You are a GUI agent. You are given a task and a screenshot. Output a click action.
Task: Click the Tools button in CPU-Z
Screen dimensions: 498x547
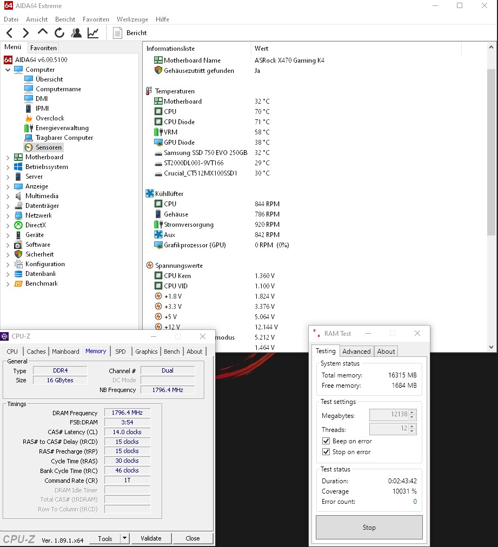[105, 538]
